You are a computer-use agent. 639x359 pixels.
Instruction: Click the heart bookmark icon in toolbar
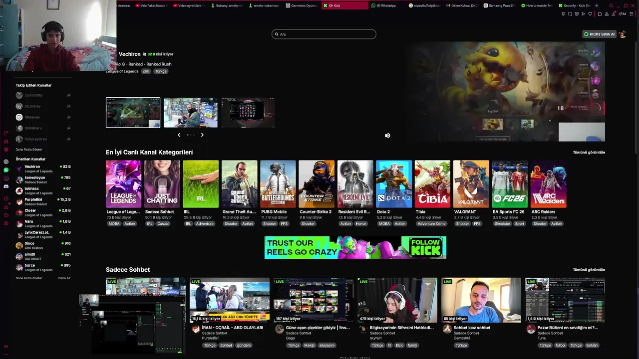[590, 14]
